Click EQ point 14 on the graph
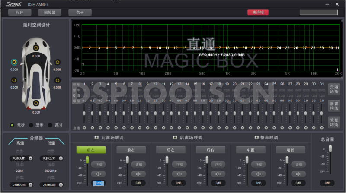Viewport: 346px width, 193px height. tap(193, 48)
